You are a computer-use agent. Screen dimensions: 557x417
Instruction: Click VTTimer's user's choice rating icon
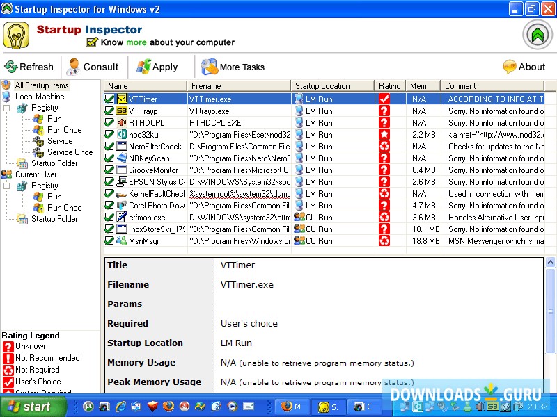(384, 99)
